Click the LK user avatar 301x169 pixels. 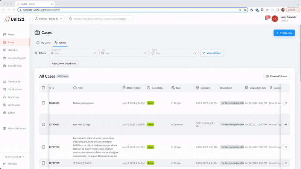(x=275, y=18)
